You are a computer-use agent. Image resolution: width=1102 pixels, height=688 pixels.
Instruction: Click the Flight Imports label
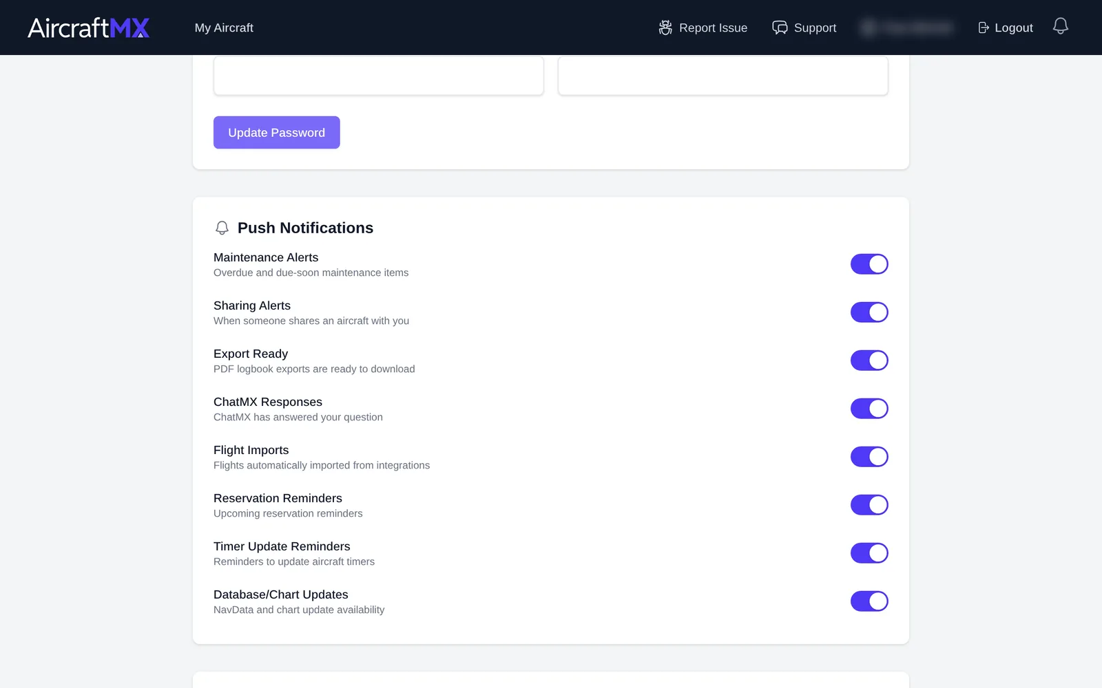click(251, 450)
